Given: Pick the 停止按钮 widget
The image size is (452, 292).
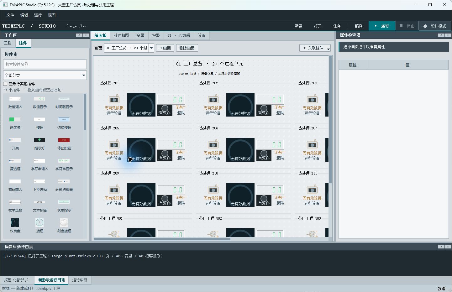Looking at the screenshot, I should click(x=64, y=144).
